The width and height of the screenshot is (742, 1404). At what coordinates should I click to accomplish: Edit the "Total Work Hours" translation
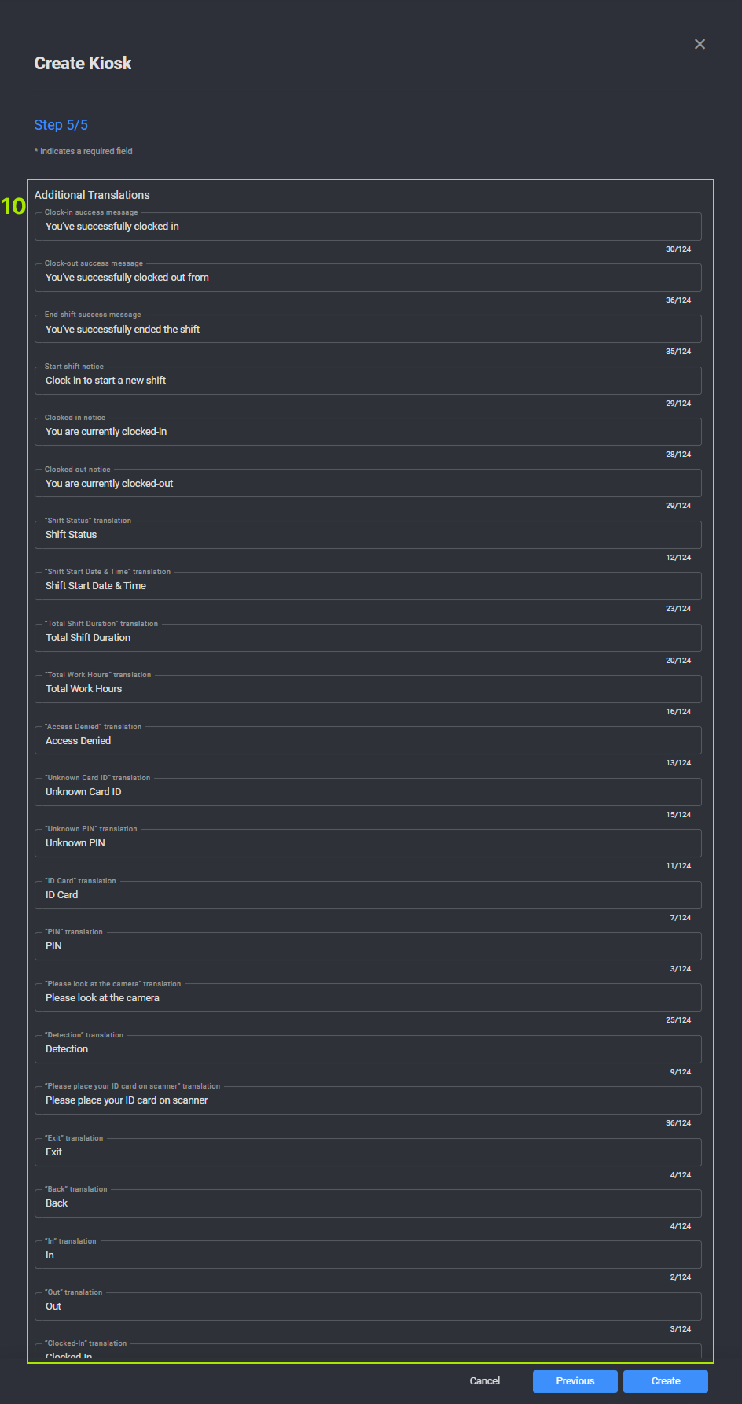tap(368, 689)
